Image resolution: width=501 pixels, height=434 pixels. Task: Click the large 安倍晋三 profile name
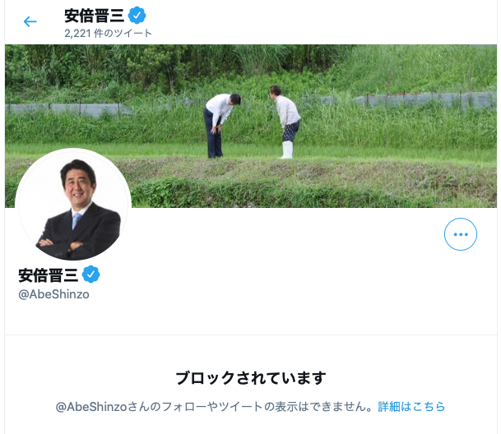[x=49, y=275]
